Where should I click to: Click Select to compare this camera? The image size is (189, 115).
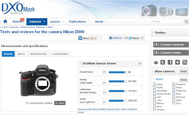(60, 103)
